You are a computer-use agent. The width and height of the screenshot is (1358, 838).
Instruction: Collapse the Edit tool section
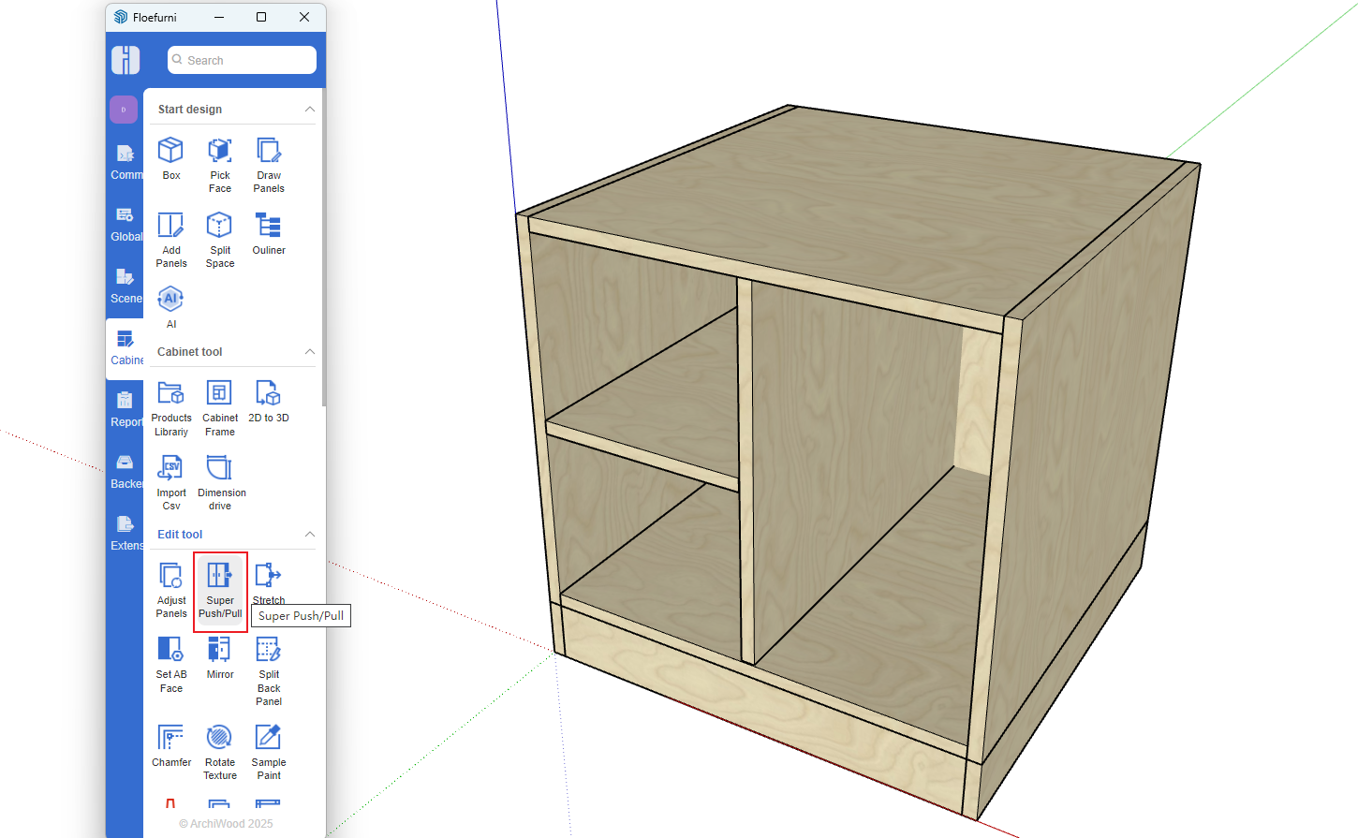pyautogui.click(x=309, y=535)
